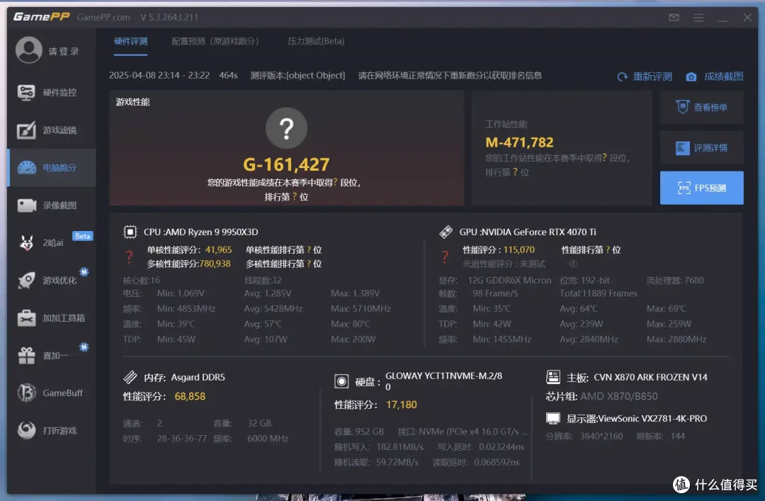This screenshot has height=501, width=765.
Task: Click GPU name NVIDIA GeForce RTX 4070 Ti
Action: pyautogui.click(x=538, y=232)
